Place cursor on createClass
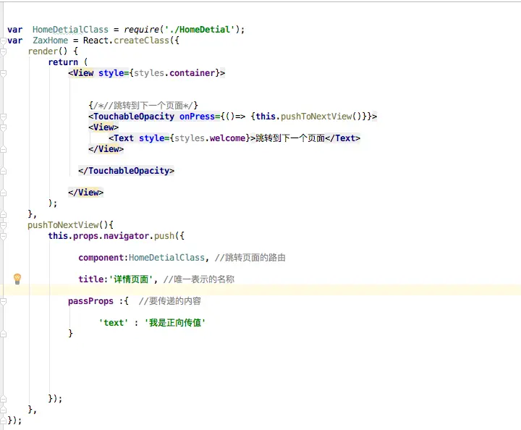The width and height of the screenshot is (521, 430). click(x=142, y=41)
